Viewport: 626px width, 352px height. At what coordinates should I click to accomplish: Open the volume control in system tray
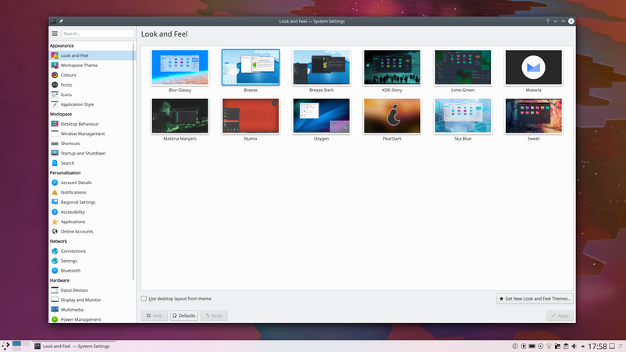(x=574, y=346)
